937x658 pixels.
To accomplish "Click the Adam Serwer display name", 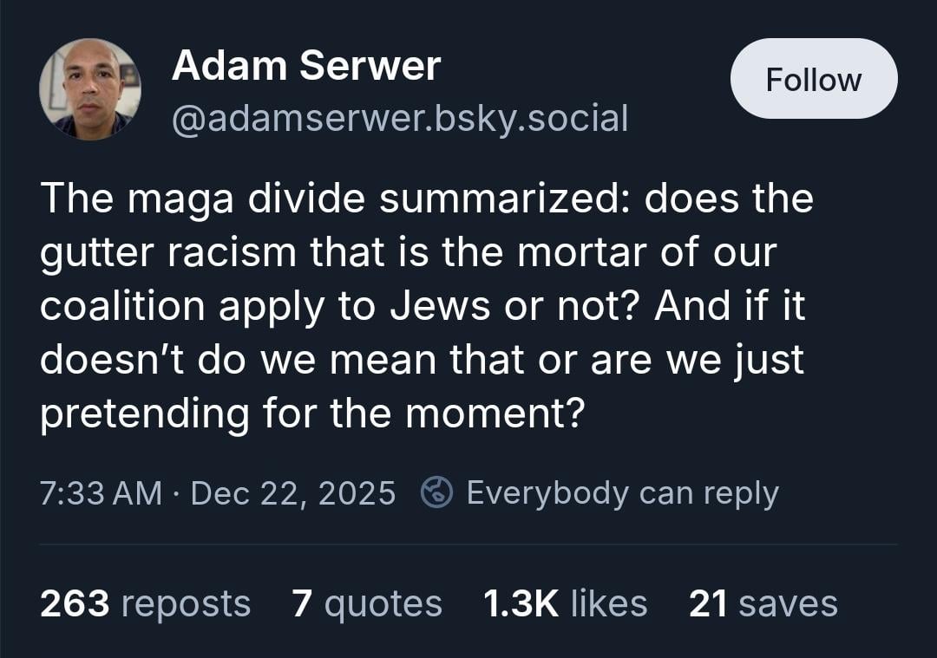I will pyautogui.click(x=306, y=66).
